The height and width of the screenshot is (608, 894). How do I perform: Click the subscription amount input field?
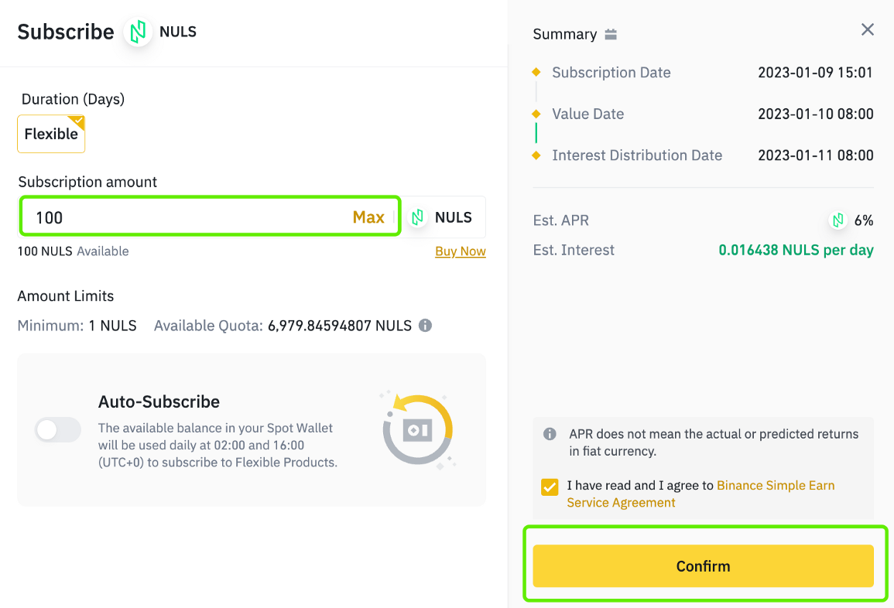point(211,216)
